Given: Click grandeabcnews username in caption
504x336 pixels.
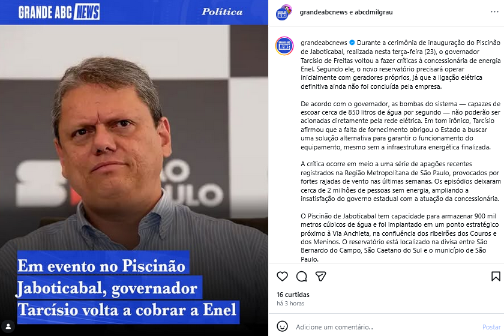Looking at the screenshot, I should pyautogui.click(x=324, y=43).
